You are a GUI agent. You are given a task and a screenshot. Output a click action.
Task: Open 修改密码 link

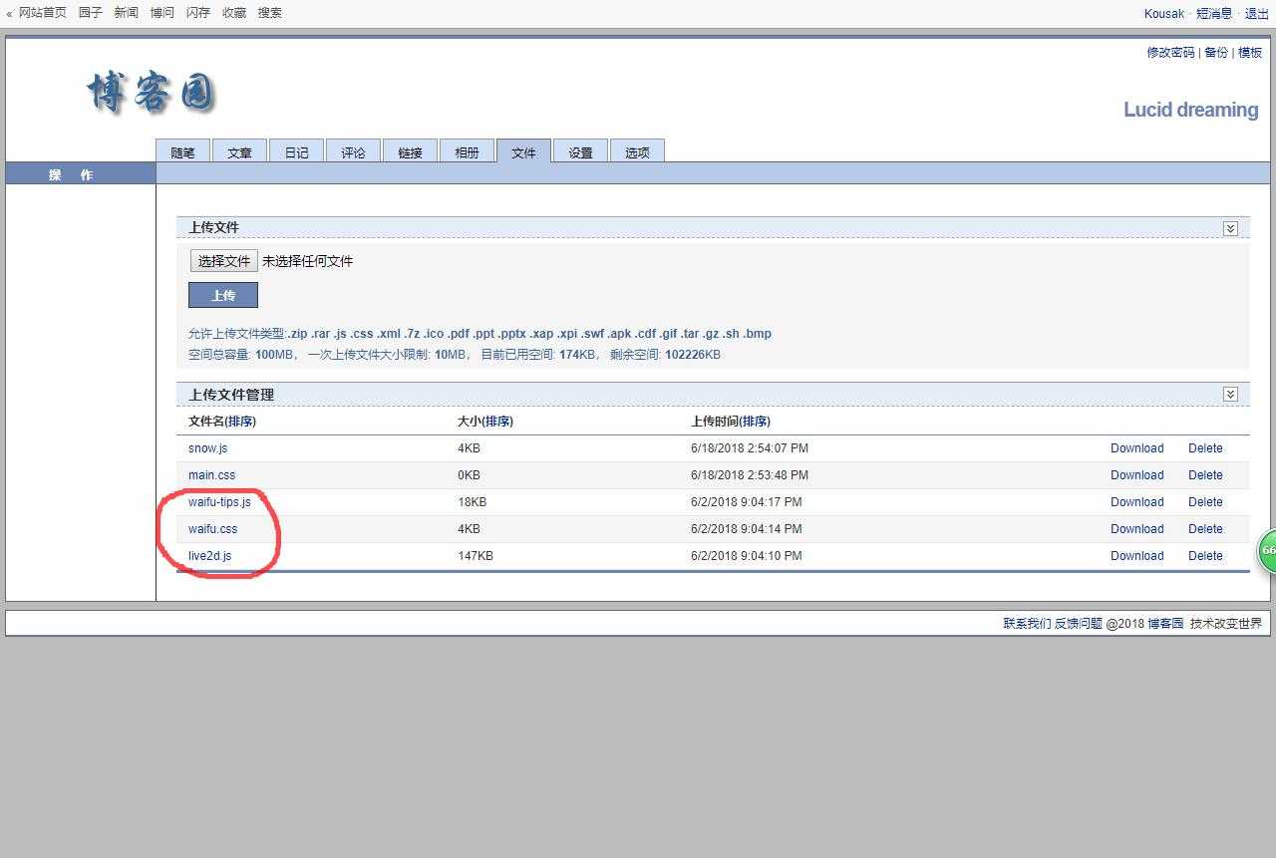(1170, 53)
